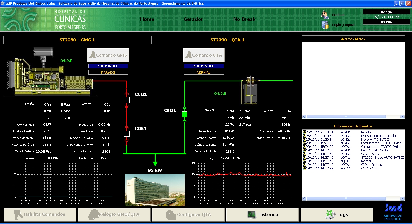Click the events list horizontal scrollbar track

click(x=353, y=199)
